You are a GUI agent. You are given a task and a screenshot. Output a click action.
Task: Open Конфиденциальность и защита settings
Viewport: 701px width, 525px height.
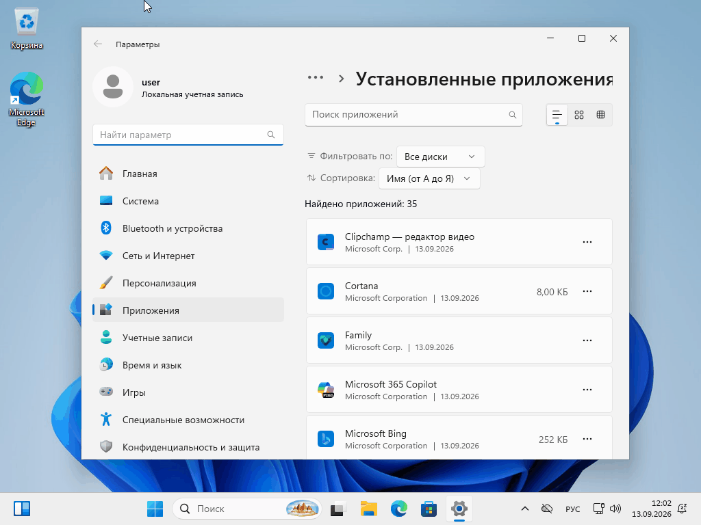point(188,447)
